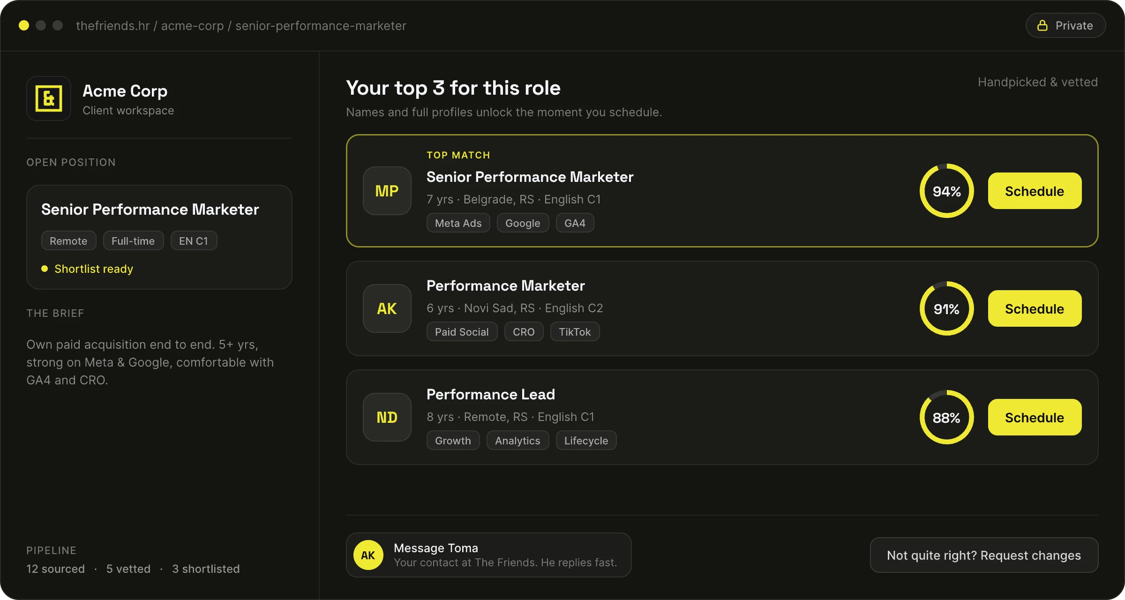Click the AK avatar on Performance Marketer card
Screen dimensions: 1125x600
click(x=387, y=308)
